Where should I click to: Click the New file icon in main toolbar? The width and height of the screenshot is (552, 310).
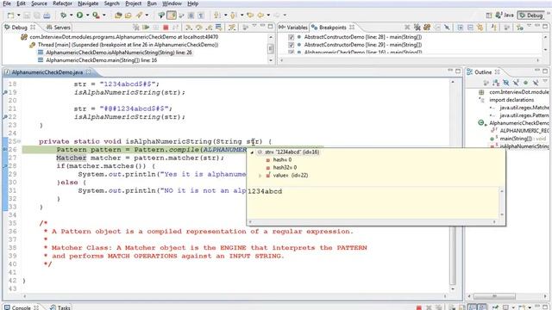click(11, 15)
